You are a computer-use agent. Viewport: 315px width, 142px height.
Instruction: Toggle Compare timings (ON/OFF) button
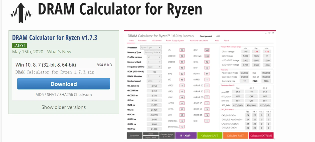166,135
